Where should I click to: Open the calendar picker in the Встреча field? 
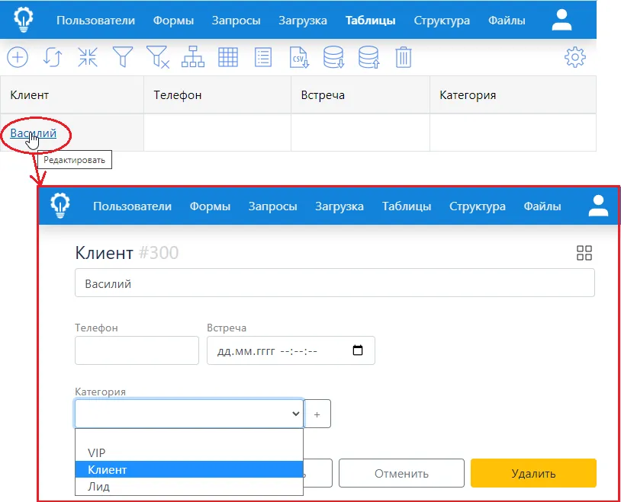[x=358, y=350]
